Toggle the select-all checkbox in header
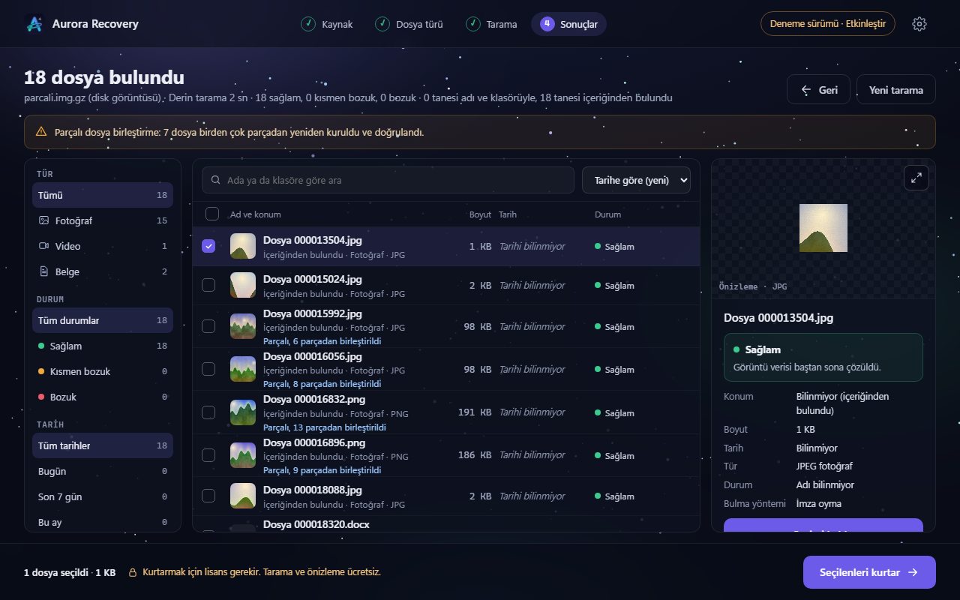This screenshot has width=960, height=600. click(212, 214)
